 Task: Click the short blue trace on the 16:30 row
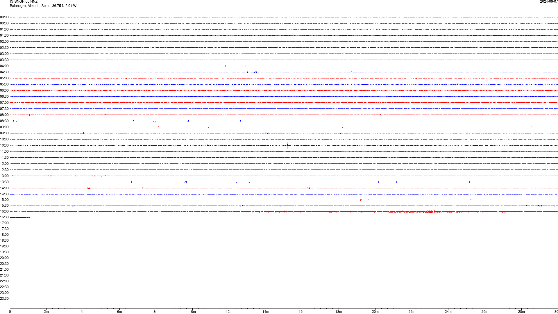pos(20,217)
